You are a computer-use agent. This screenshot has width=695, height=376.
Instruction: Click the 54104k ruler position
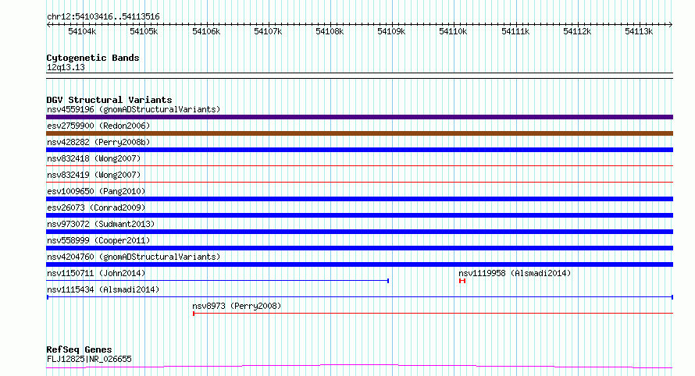[x=82, y=31]
